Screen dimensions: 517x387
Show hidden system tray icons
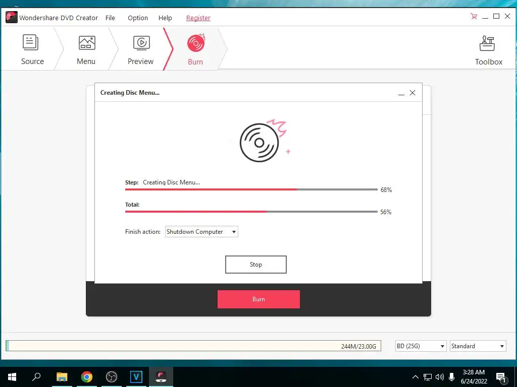(x=416, y=377)
